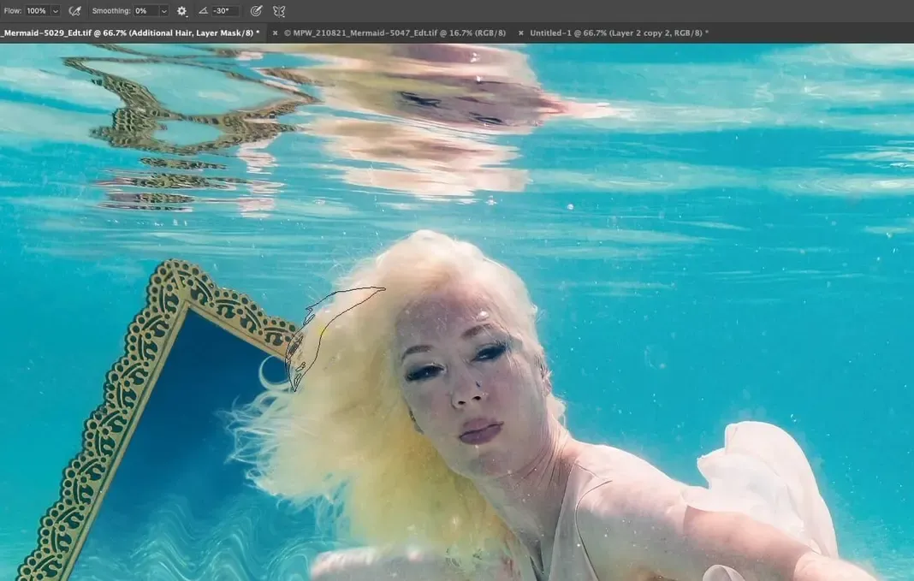Image resolution: width=914 pixels, height=581 pixels.
Task: Switch to the Untitled-1 document tab
Action: click(x=618, y=33)
